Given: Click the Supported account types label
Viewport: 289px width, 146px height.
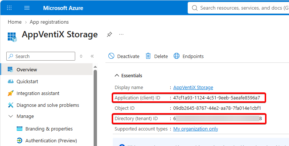Looking at the screenshot, I should coord(141,129).
